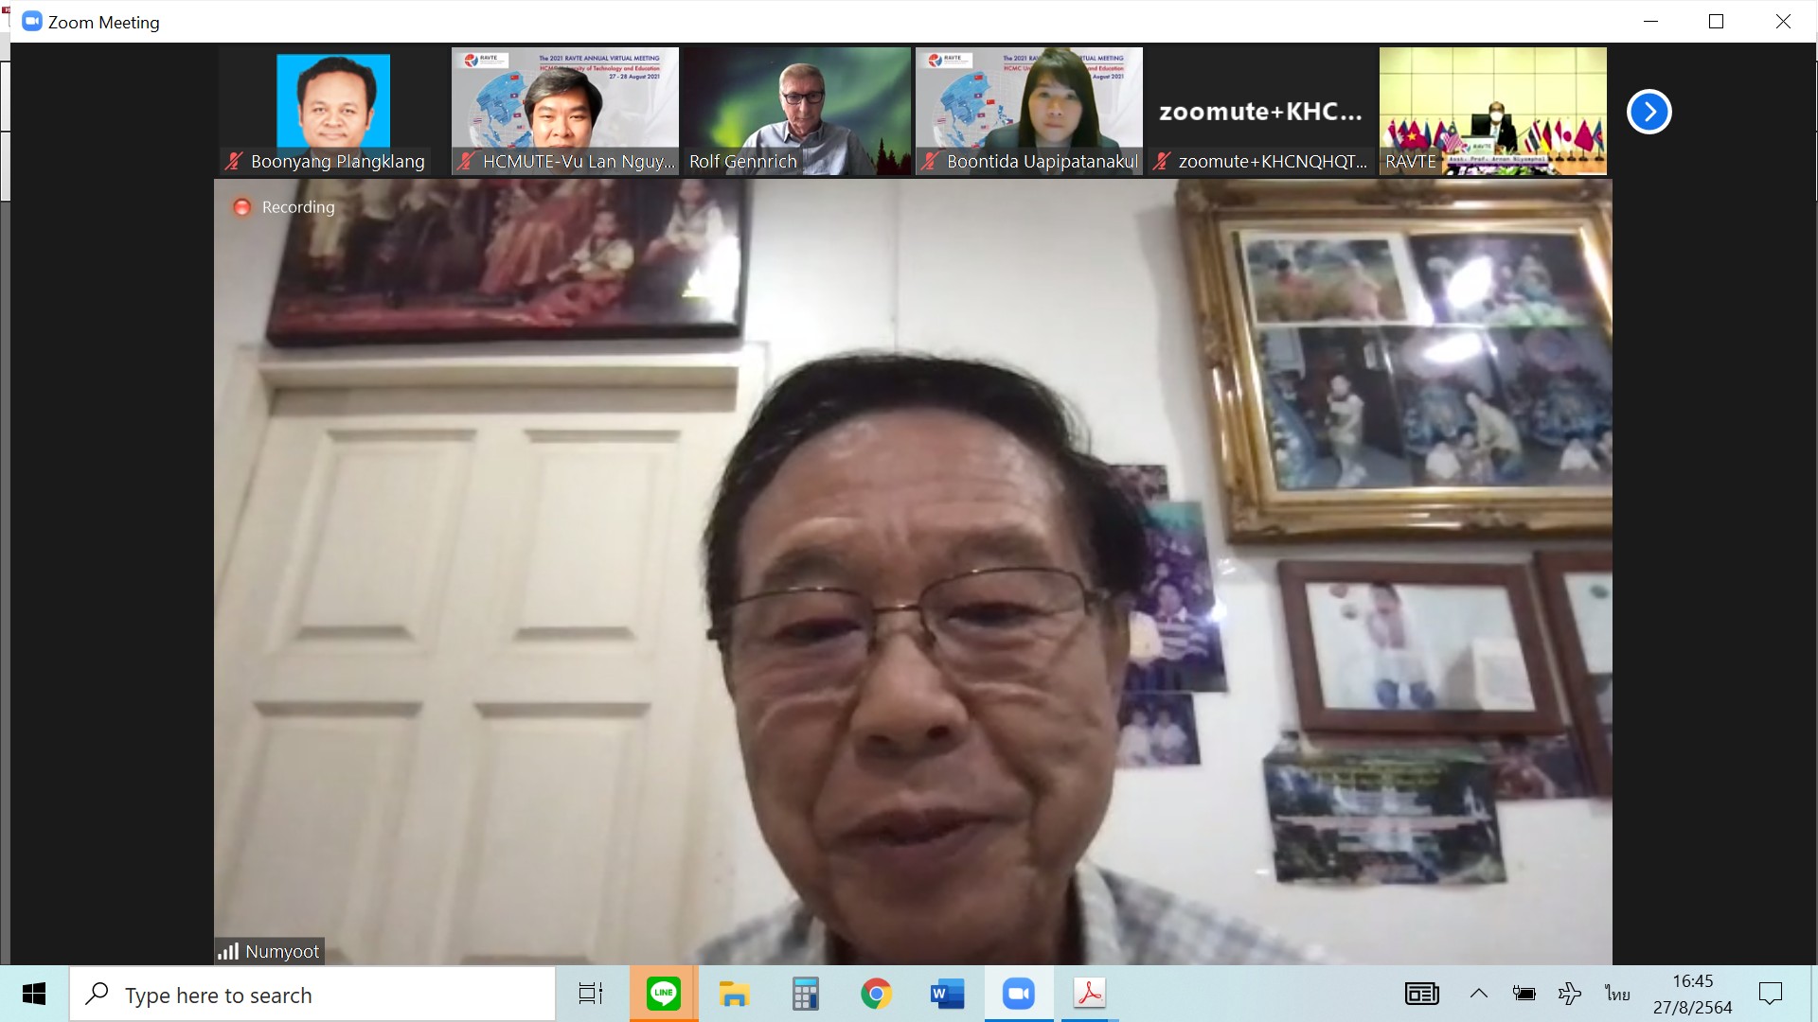The height and width of the screenshot is (1022, 1818).
Task: Switch Thai input language indicator
Action: pos(1617,994)
